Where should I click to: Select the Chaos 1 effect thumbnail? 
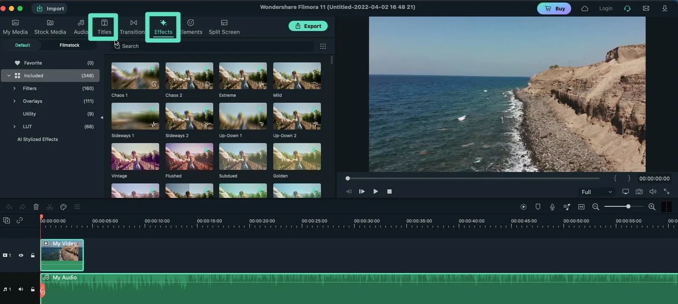(135, 76)
